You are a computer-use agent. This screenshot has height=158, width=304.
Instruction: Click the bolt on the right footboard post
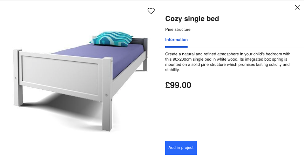tap(106, 95)
